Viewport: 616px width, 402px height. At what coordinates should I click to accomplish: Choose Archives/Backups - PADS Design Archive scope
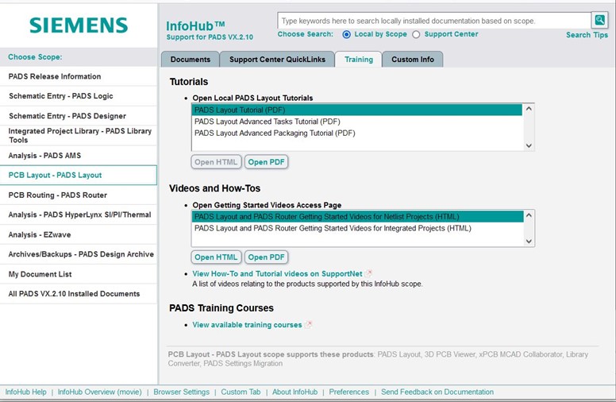point(78,254)
